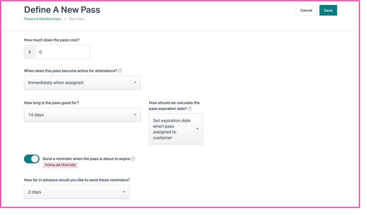Click the "Define A New Pass" heading
The height and width of the screenshot is (215, 367).
pos(62,10)
